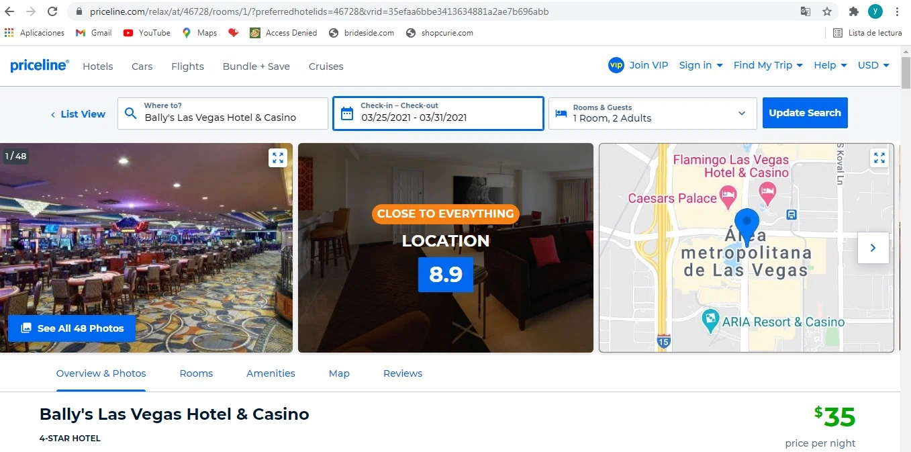Viewport: 911px width, 452px height.
Task: Expand the Find My Trip dropdown
Action: click(x=768, y=65)
